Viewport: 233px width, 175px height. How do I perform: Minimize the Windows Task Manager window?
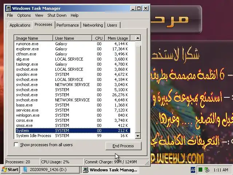pos(133,8)
